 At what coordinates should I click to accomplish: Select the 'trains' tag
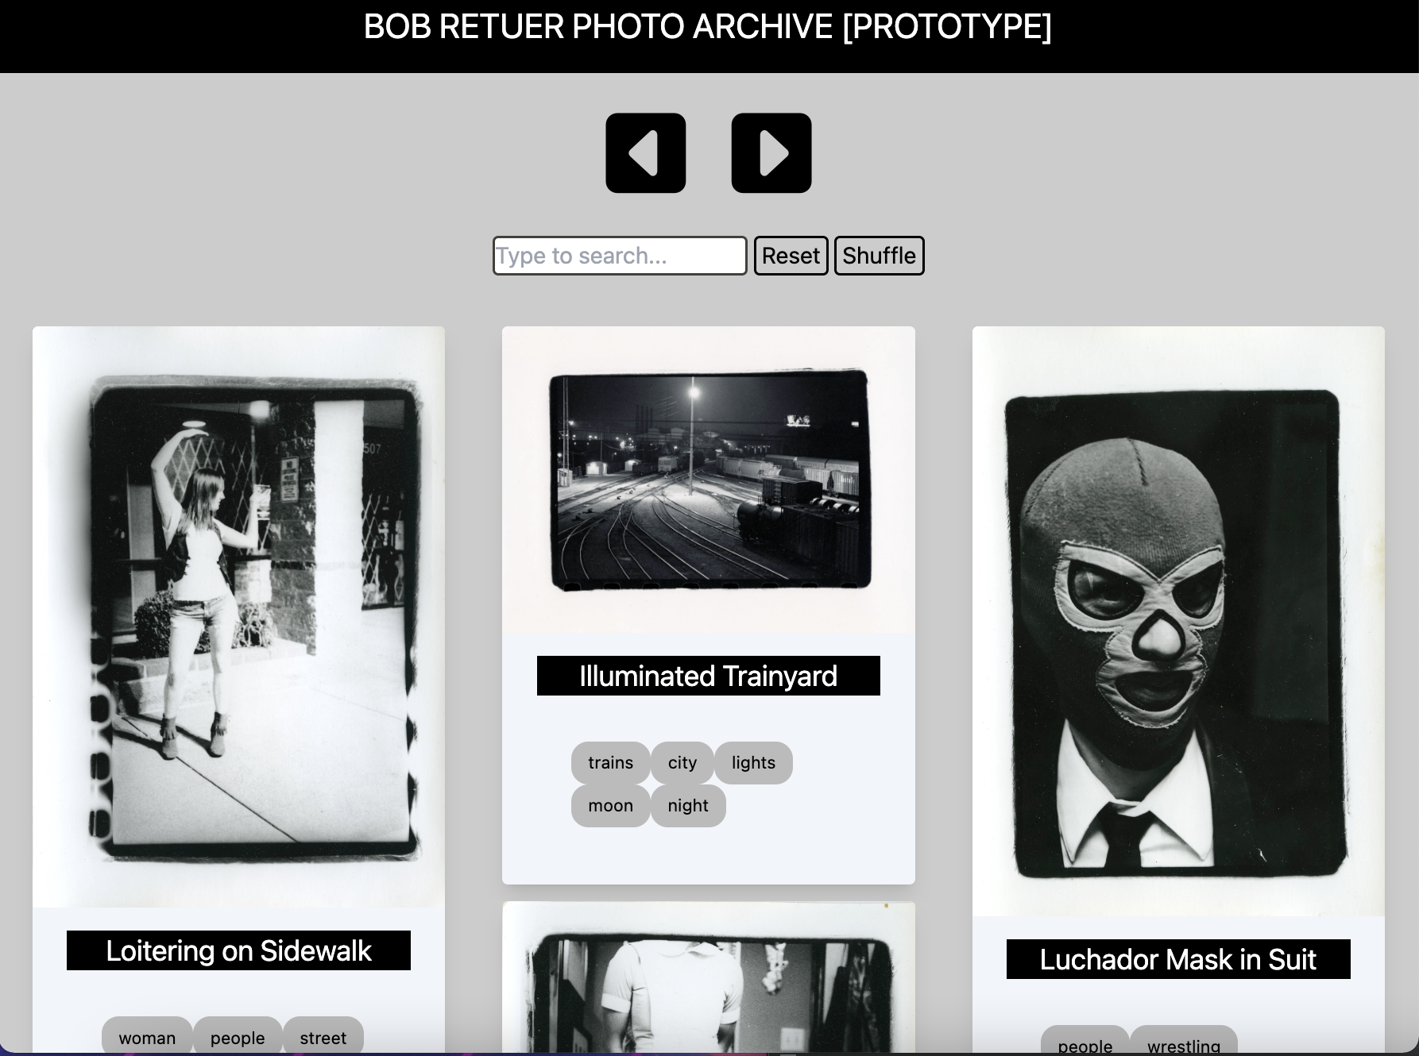(x=609, y=762)
